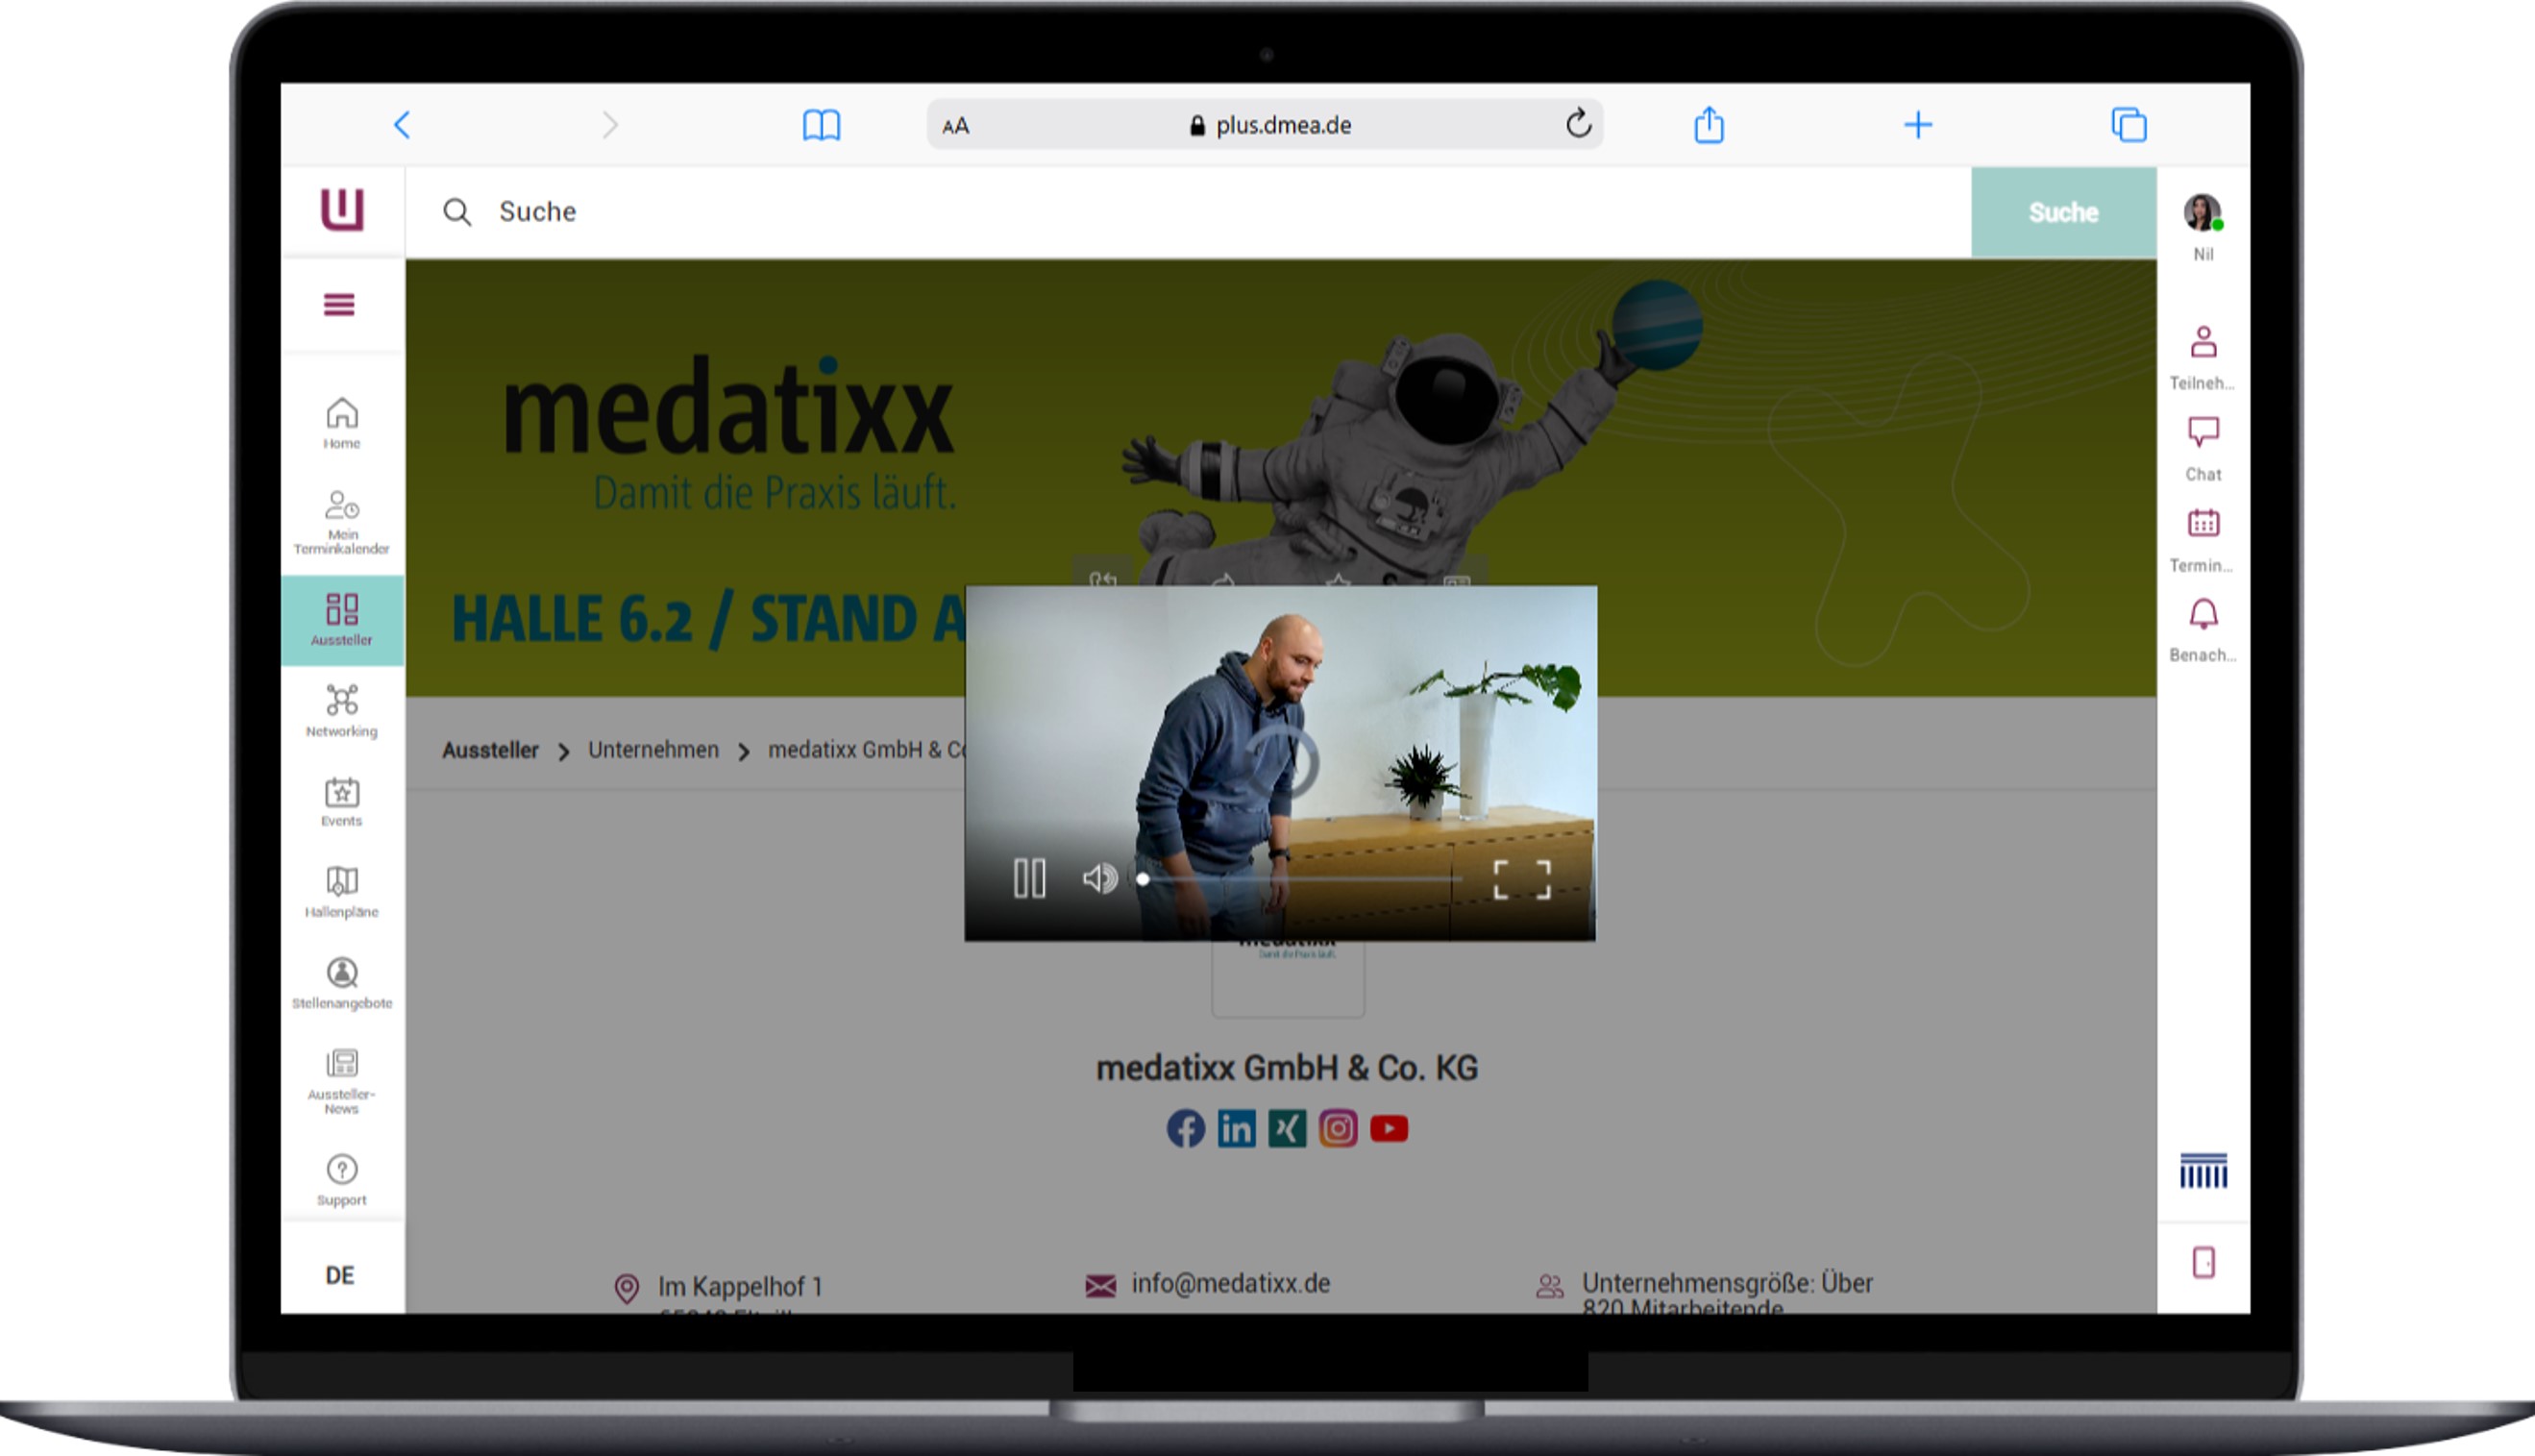Open Events in the sidebar

tap(342, 802)
